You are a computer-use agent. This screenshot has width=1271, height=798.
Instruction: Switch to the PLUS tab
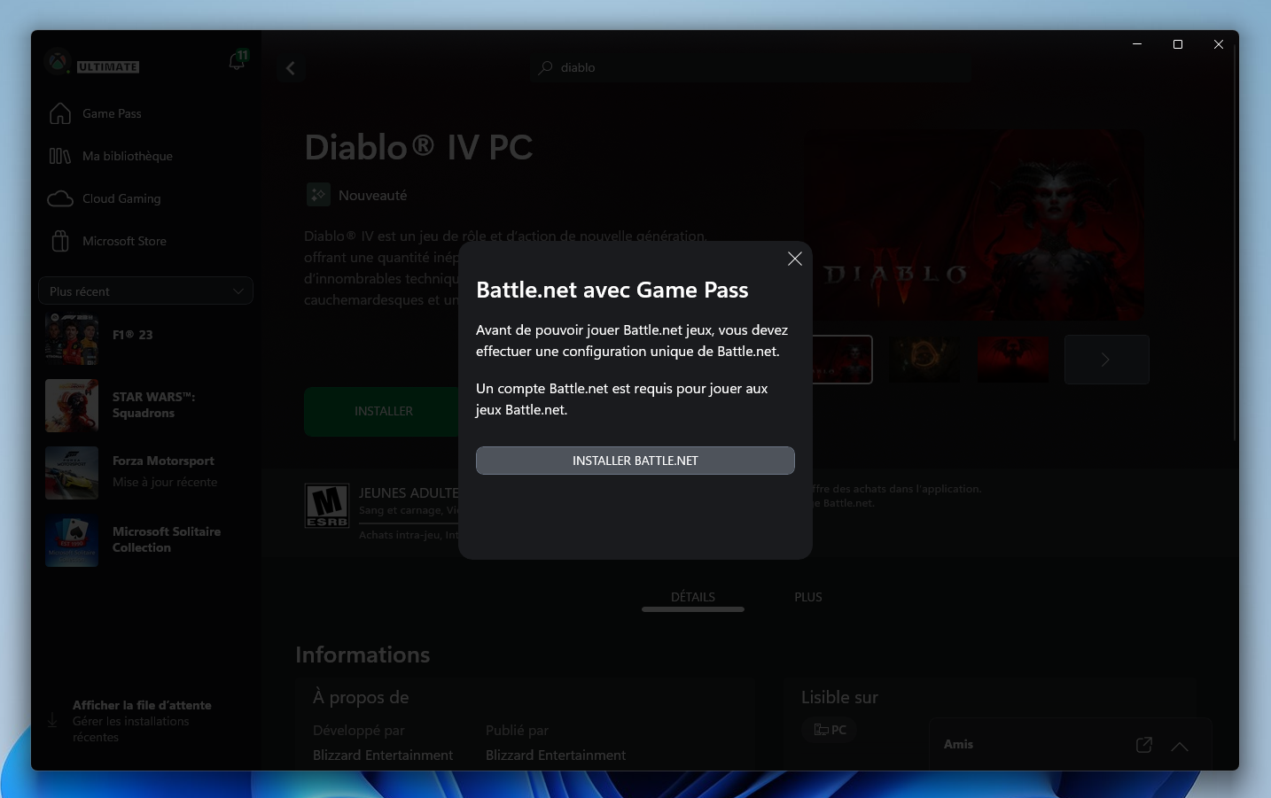808,597
